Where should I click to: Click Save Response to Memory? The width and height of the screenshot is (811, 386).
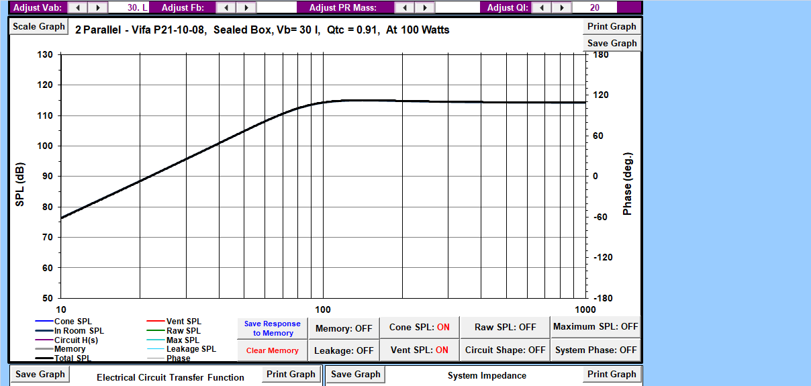[x=272, y=328]
